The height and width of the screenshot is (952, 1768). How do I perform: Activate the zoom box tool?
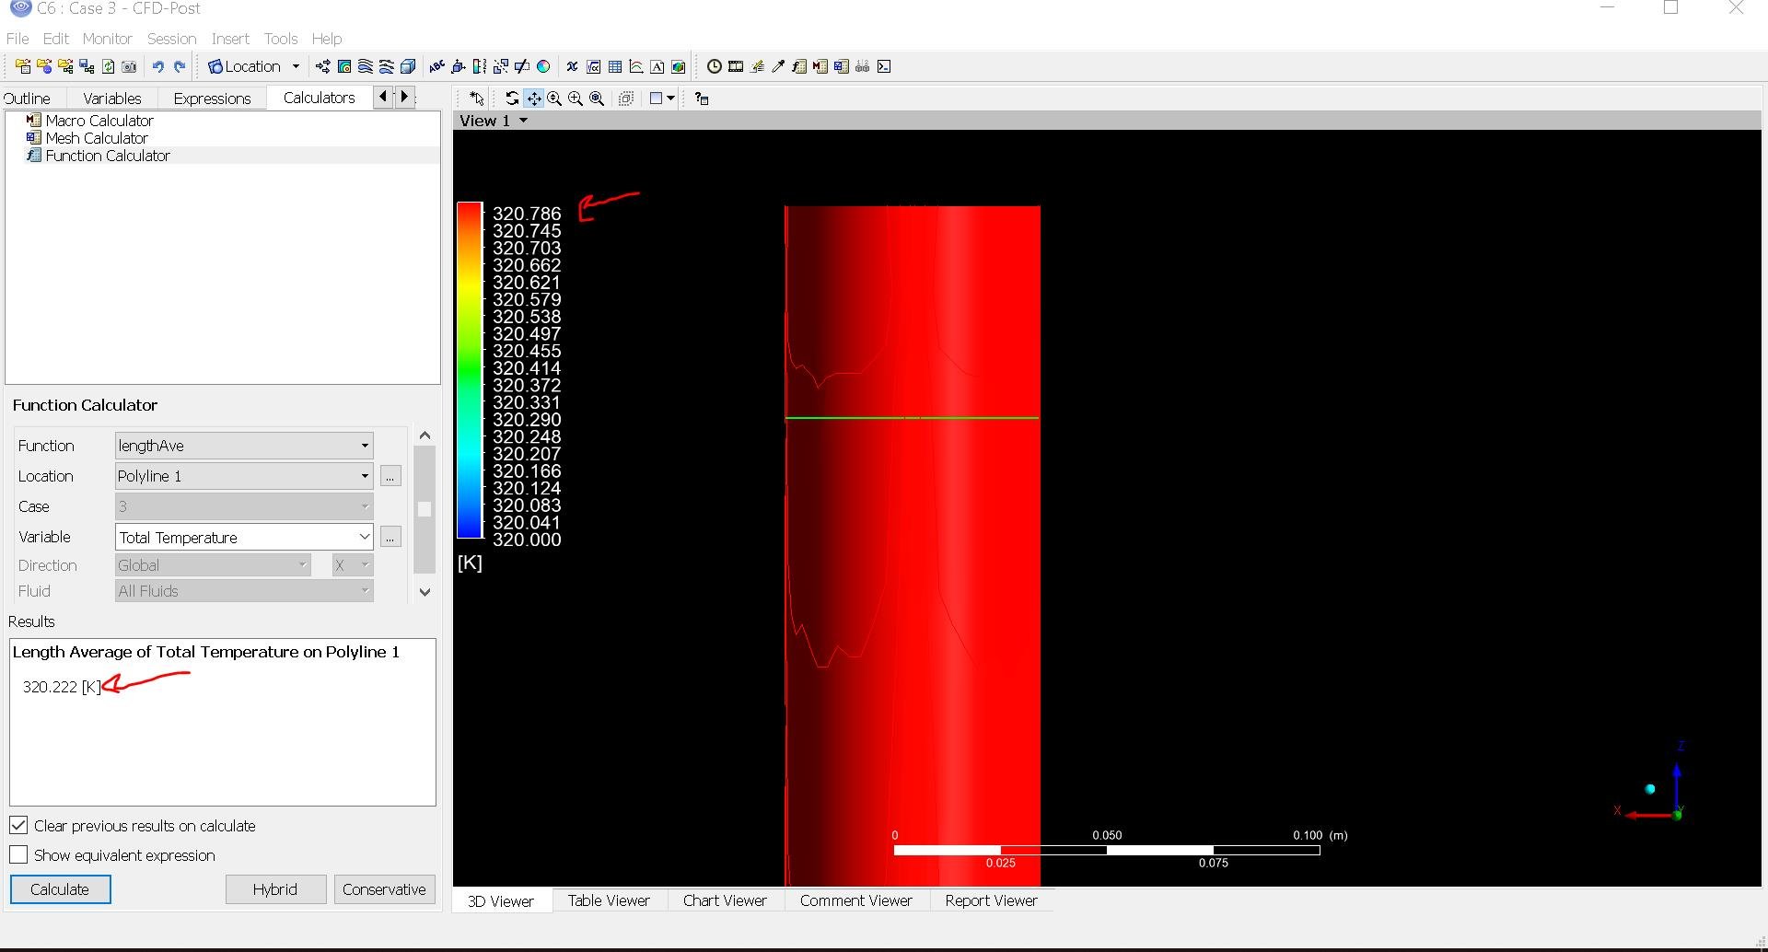(x=576, y=99)
